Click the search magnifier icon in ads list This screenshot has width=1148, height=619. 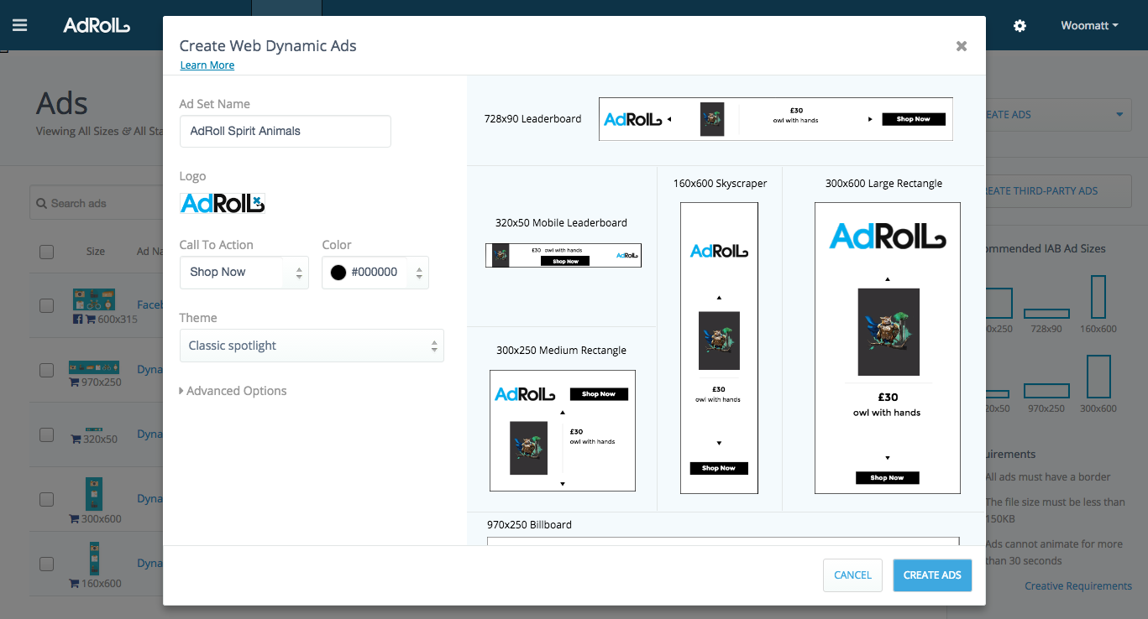tap(41, 203)
